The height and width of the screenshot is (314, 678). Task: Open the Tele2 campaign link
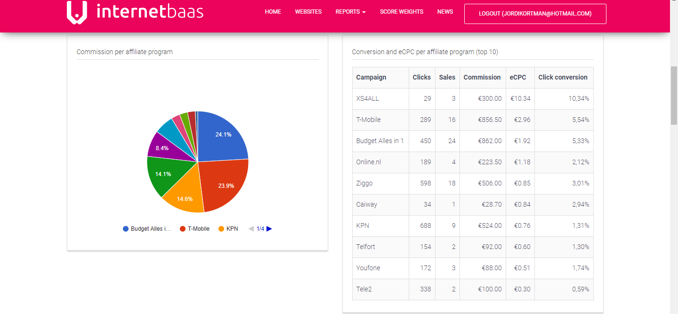(x=364, y=289)
